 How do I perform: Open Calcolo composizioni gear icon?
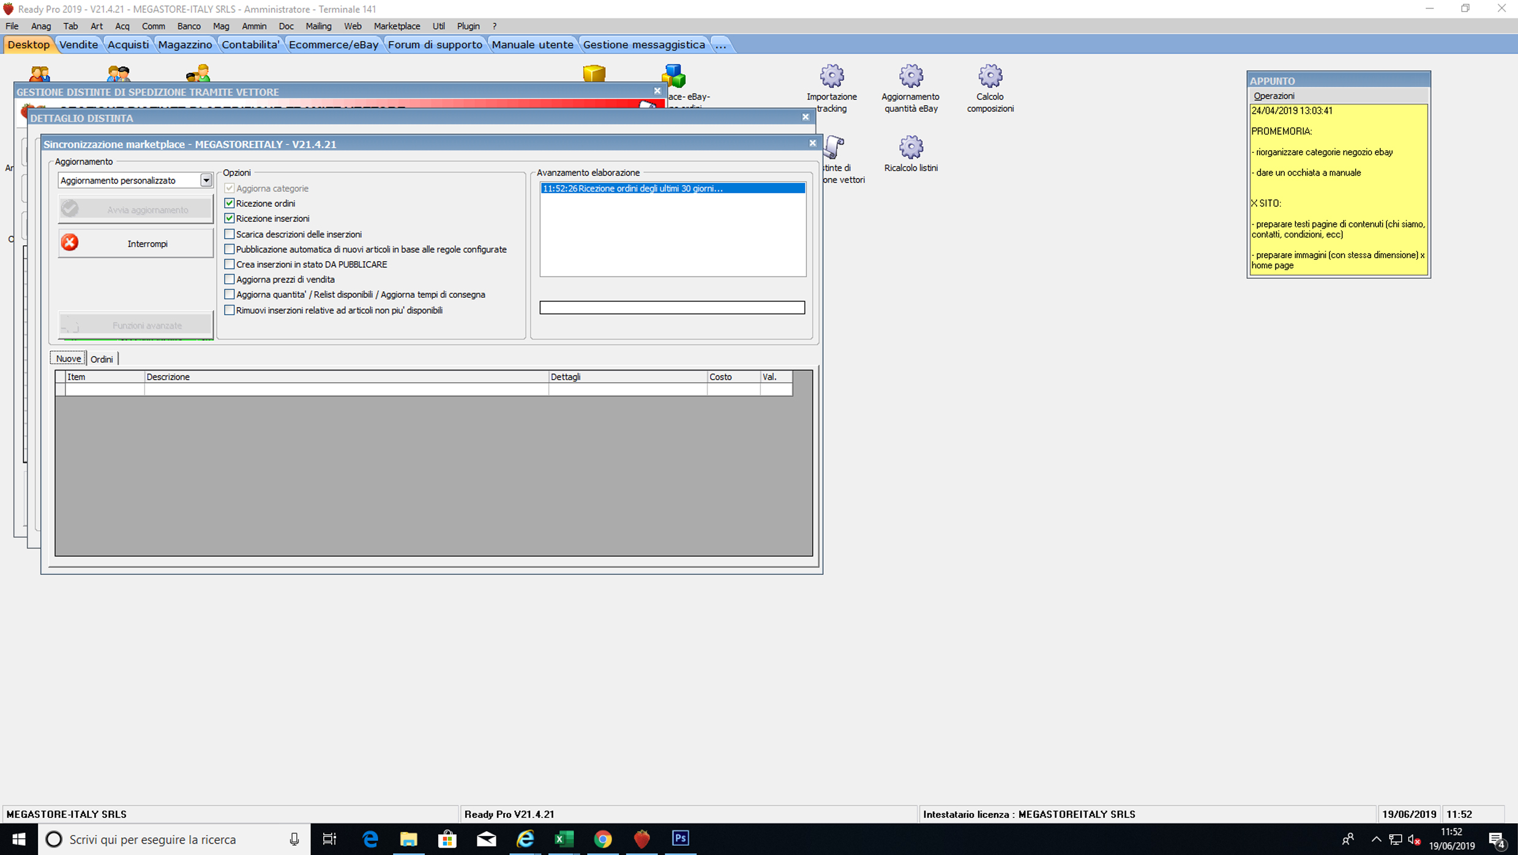pos(990,76)
